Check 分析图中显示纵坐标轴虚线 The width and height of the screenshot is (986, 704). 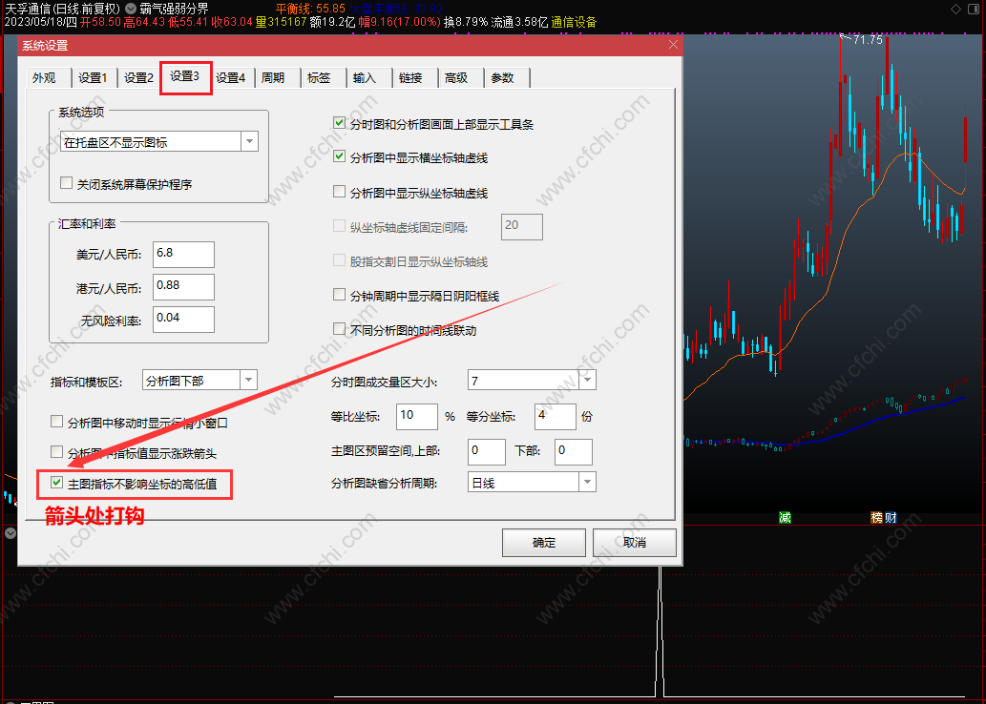click(x=339, y=191)
